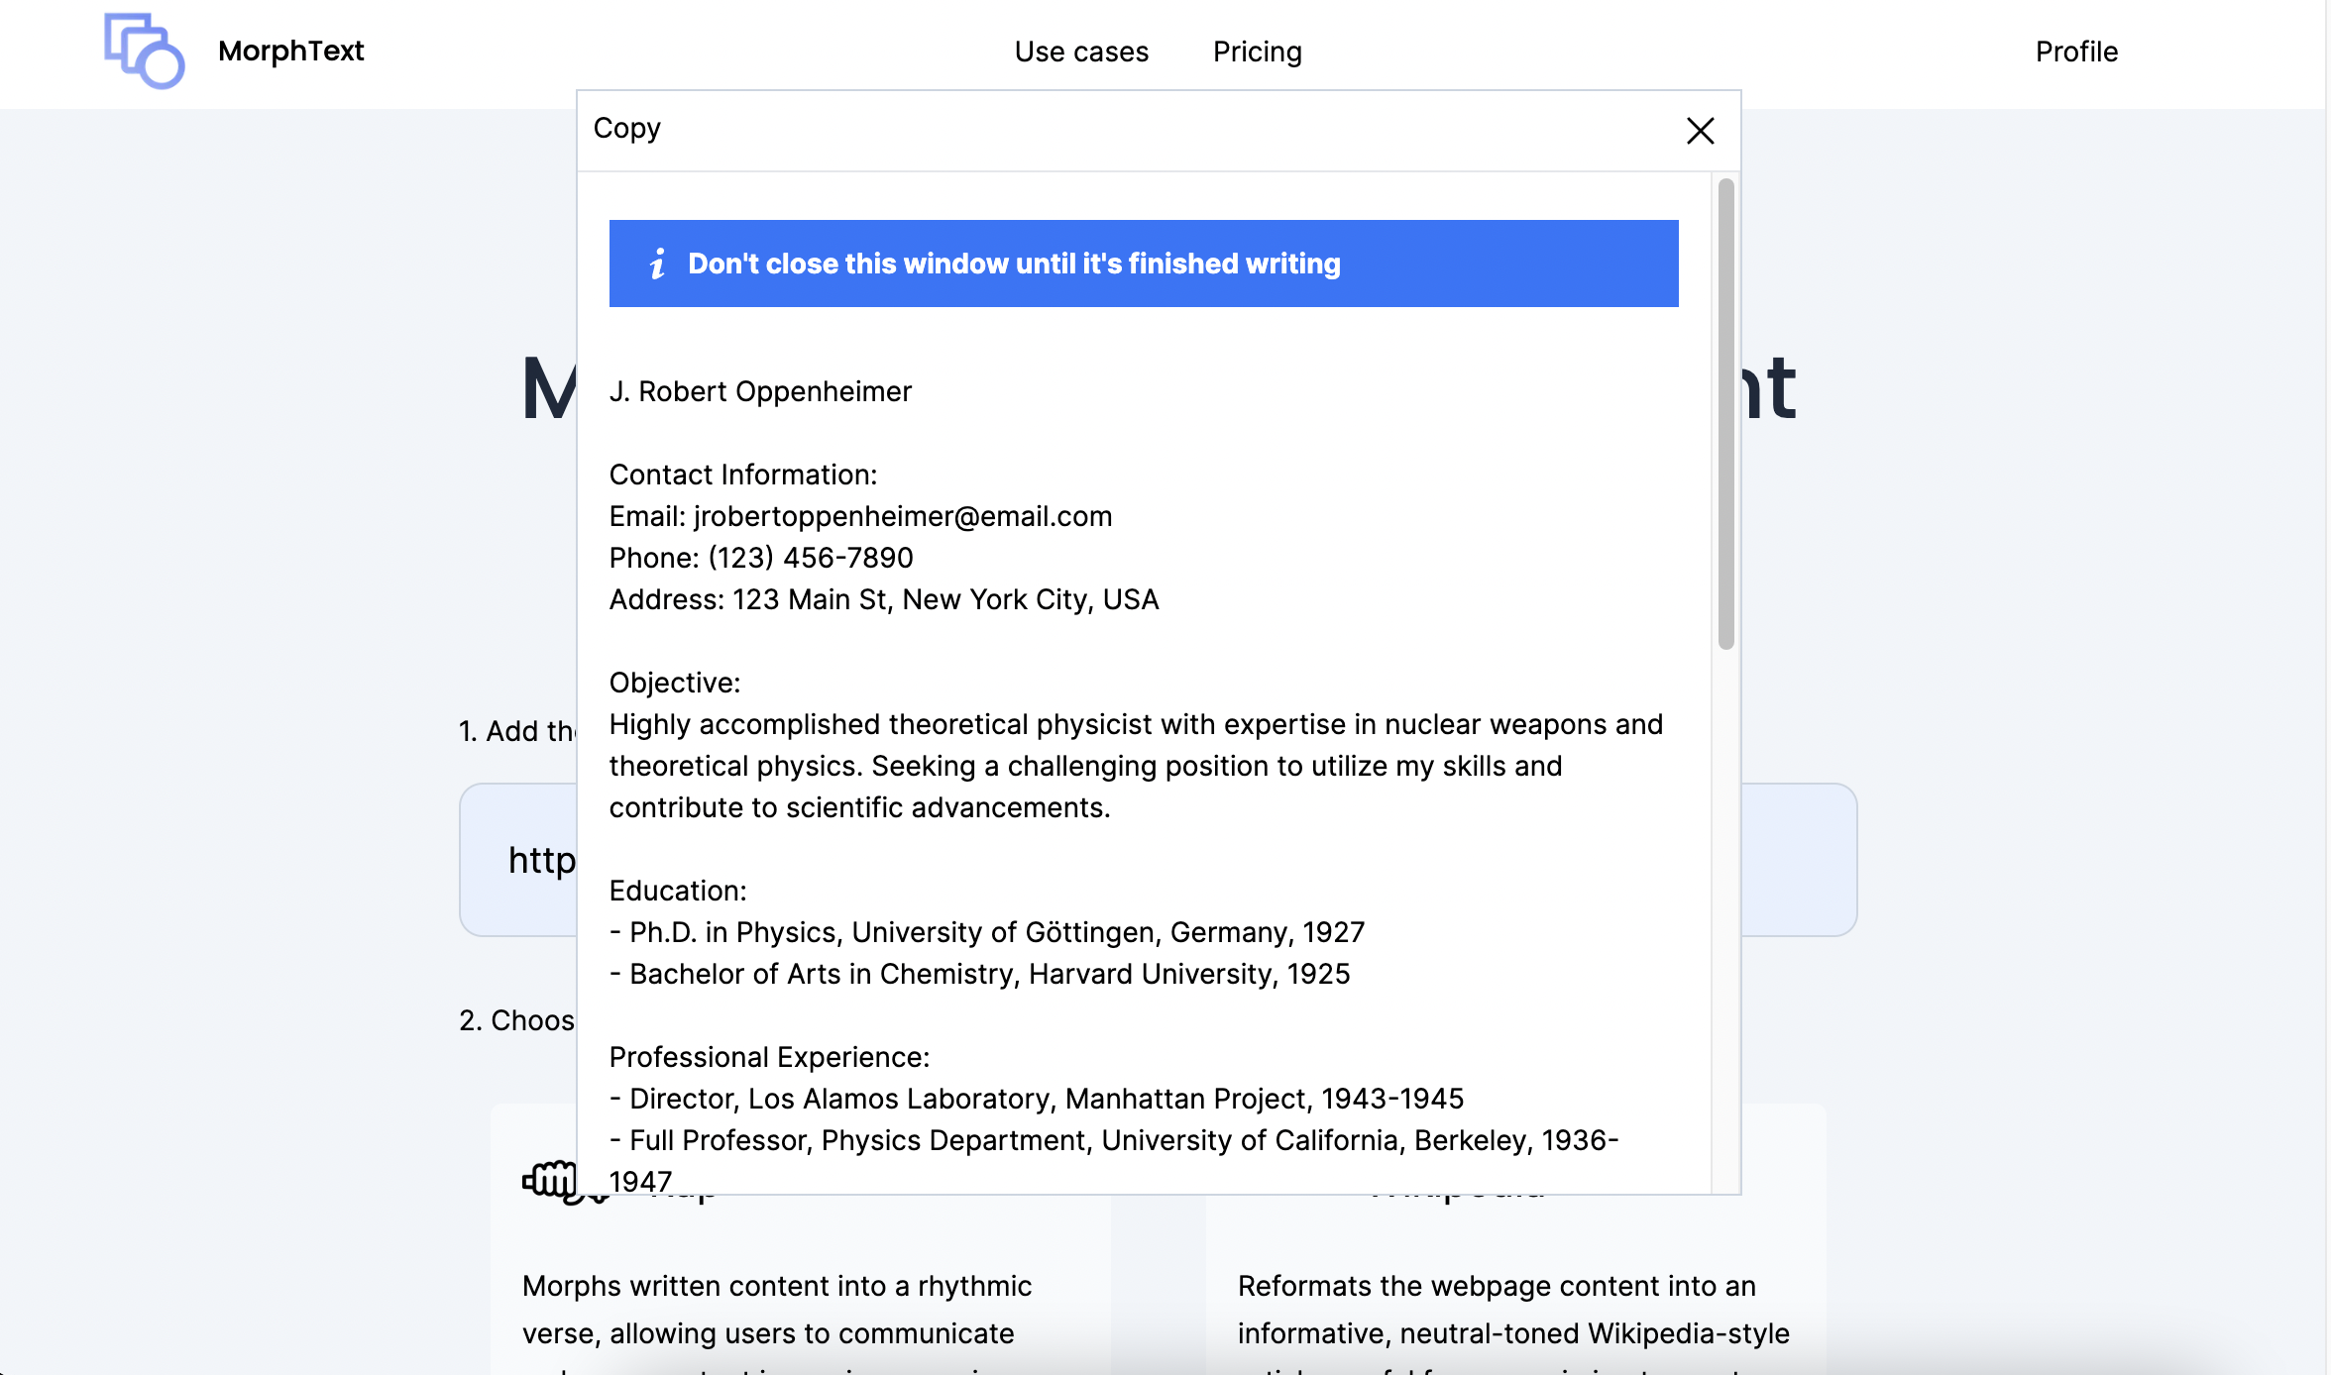Click the 'Education:' heading
This screenshot has height=1375, width=2331.
(678, 892)
